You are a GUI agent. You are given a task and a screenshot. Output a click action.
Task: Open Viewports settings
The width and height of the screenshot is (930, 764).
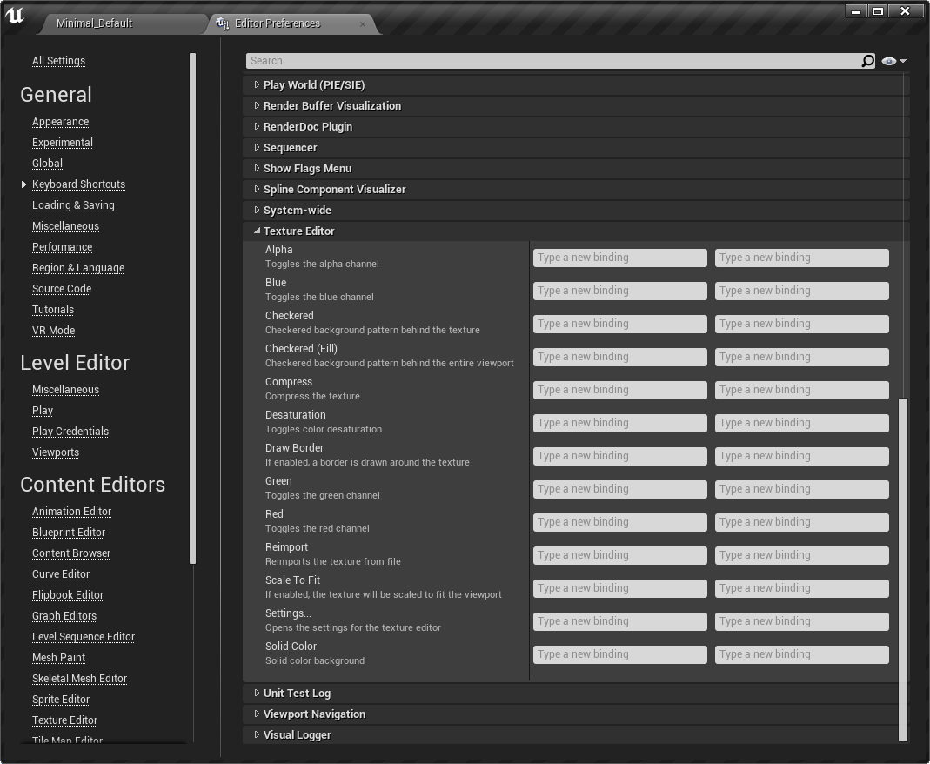tap(56, 452)
